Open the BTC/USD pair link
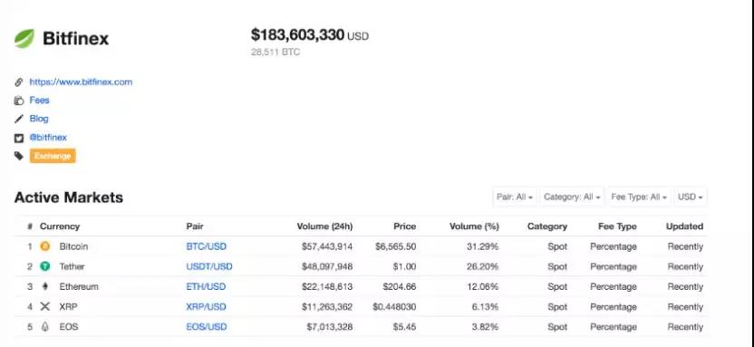Viewport: 754px width, 347px height. coord(207,246)
